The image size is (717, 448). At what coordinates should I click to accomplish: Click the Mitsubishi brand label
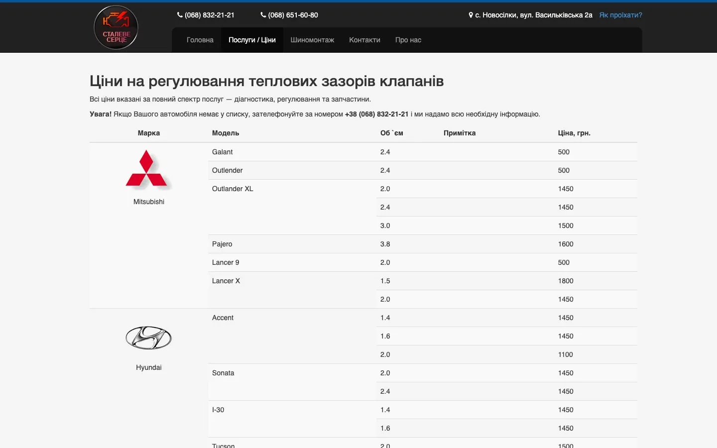pyautogui.click(x=149, y=202)
